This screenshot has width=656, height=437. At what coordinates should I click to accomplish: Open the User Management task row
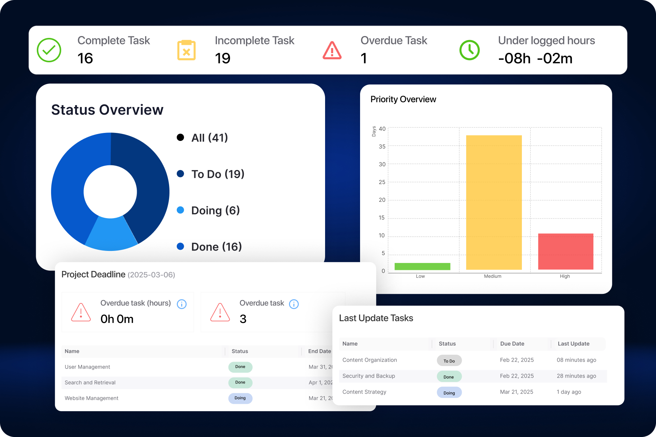tap(87, 367)
